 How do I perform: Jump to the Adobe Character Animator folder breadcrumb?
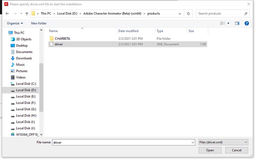(112, 13)
